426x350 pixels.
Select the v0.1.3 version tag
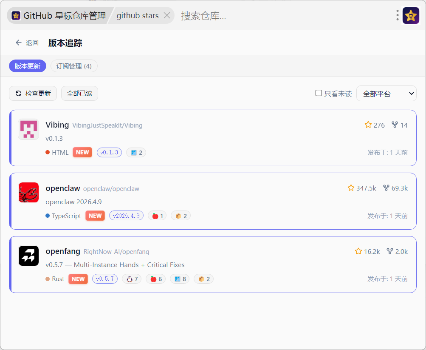click(x=109, y=153)
